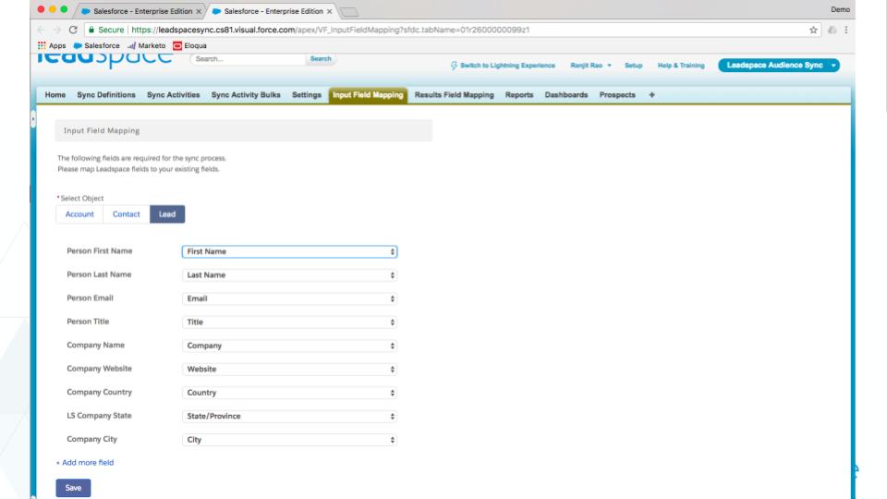
Task: Open the Sync Definitions tab
Action: coord(106,95)
